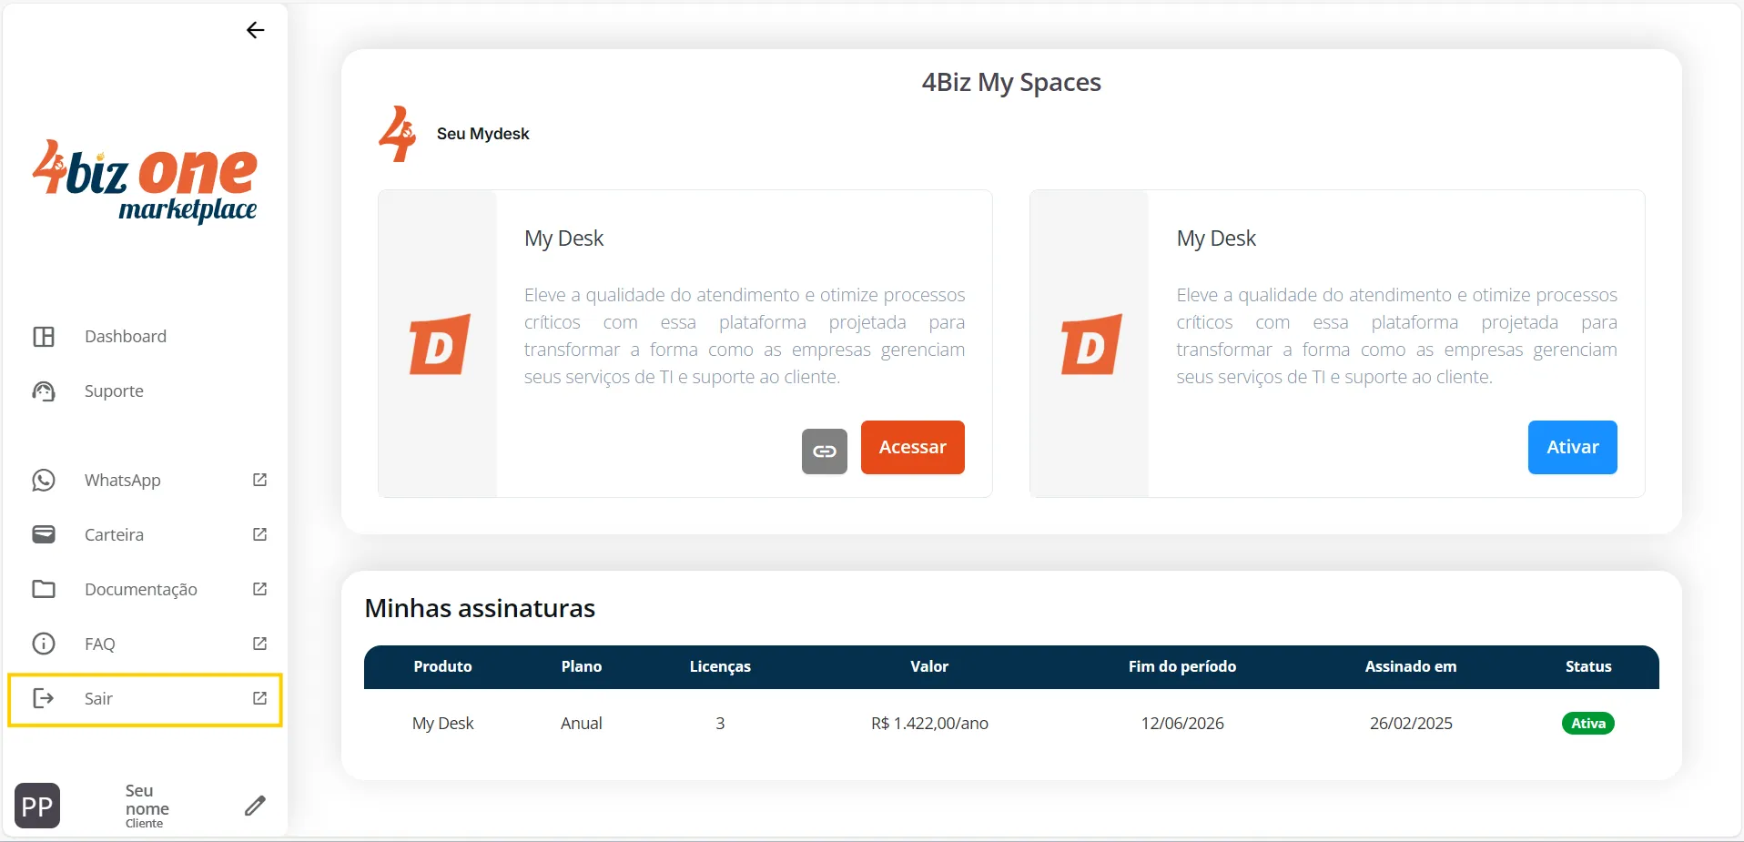Image resolution: width=1744 pixels, height=842 pixels.
Task: Click My Desk title on the Acessar card
Action: tap(563, 238)
